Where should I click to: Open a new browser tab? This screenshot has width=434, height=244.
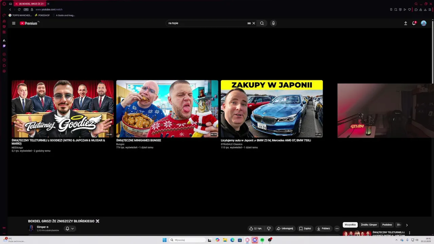(x=48, y=4)
